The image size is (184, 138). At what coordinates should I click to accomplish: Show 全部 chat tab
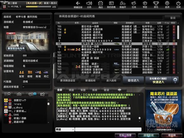(60, 90)
